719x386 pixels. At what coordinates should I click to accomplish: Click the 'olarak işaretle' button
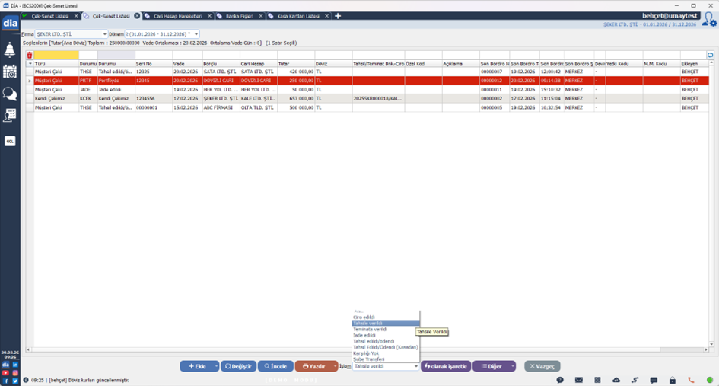pyautogui.click(x=447, y=366)
